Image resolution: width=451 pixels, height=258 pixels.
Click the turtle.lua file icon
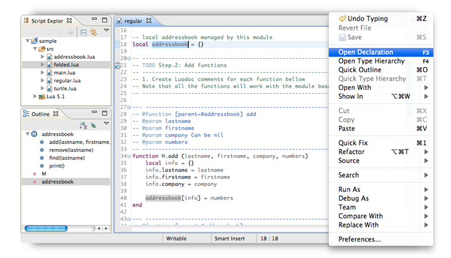tap(50, 89)
